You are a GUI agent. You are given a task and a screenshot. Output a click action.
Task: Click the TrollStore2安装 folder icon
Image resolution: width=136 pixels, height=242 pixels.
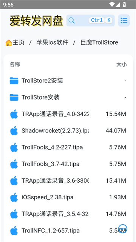[14, 81]
